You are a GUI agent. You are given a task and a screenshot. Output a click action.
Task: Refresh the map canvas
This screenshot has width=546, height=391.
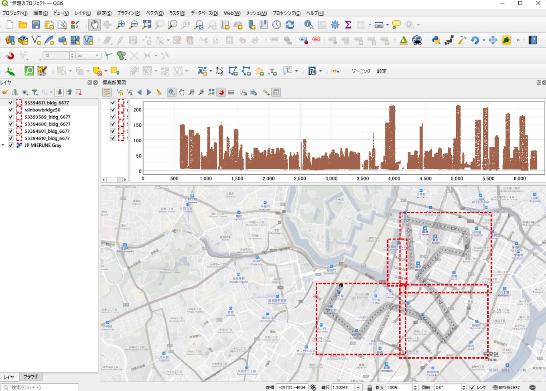pos(290,25)
